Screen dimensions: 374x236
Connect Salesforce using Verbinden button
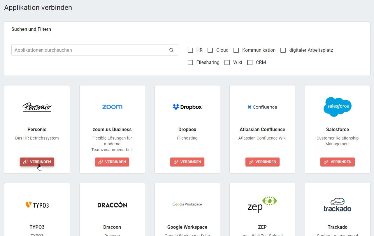tap(338, 162)
